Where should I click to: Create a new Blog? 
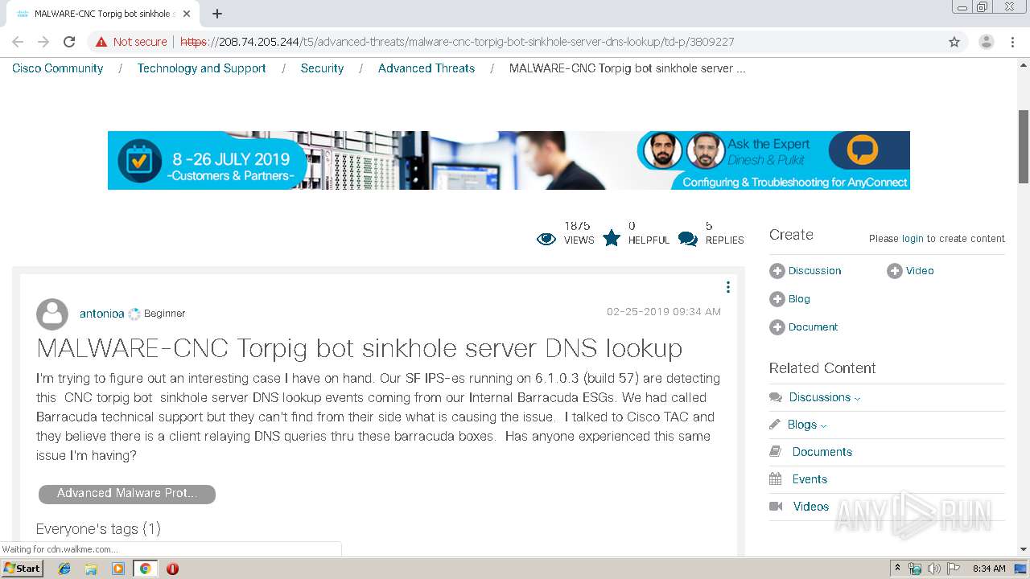[799, 299]
